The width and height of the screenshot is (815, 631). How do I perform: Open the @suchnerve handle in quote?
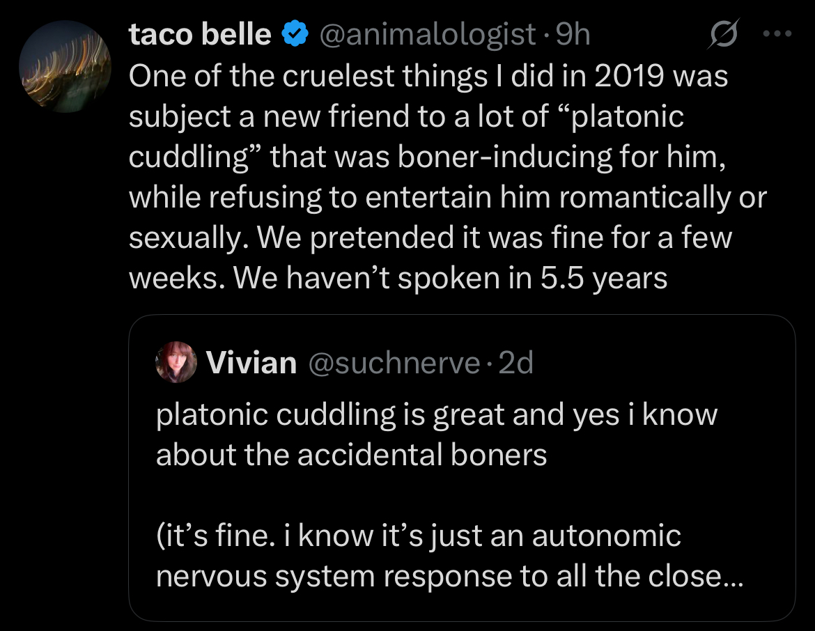pyautogui.click(x=394, y=362)
